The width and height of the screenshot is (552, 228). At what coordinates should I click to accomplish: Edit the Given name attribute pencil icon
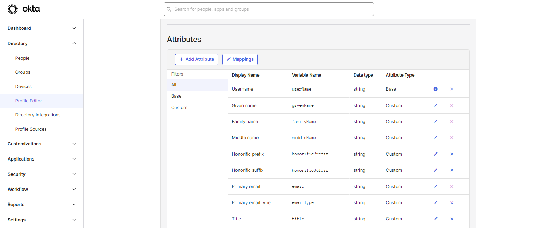[435, 105]
